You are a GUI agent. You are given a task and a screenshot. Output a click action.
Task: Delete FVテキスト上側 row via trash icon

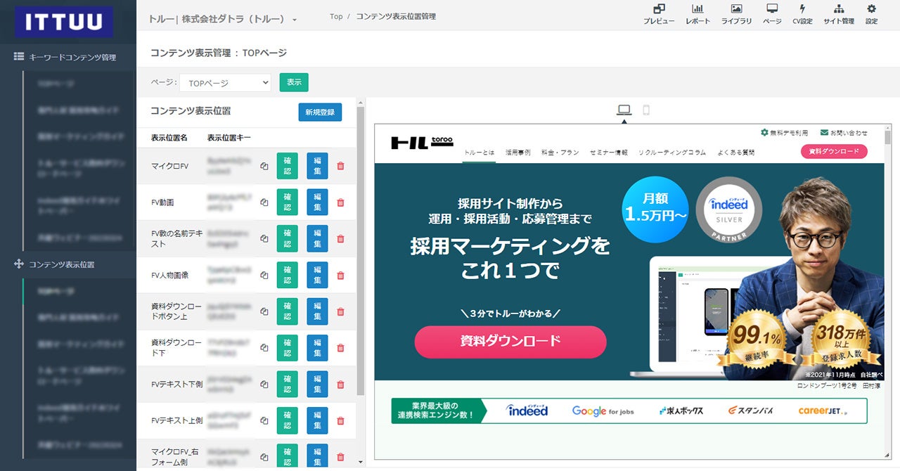pyautogui.click(x=341, y=421)
